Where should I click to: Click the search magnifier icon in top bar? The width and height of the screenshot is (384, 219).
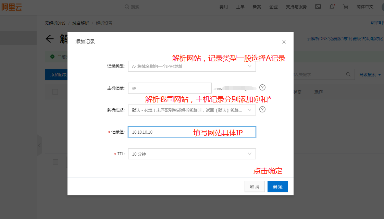[x=127, y=7]
